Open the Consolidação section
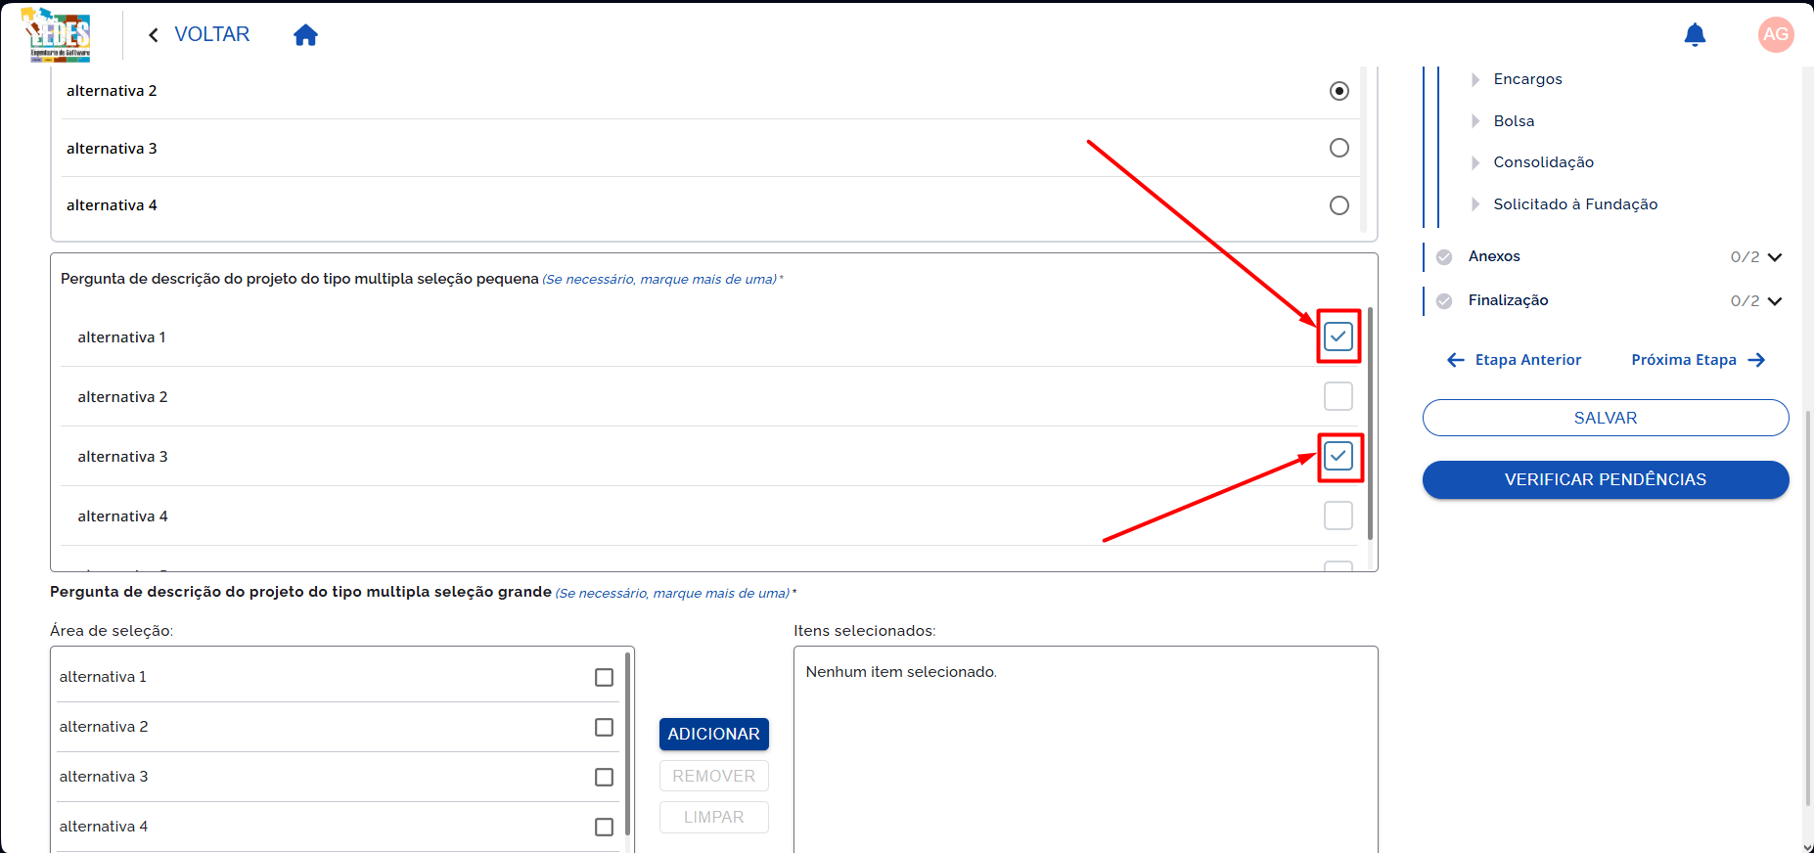 click(x=1543, y=162)
